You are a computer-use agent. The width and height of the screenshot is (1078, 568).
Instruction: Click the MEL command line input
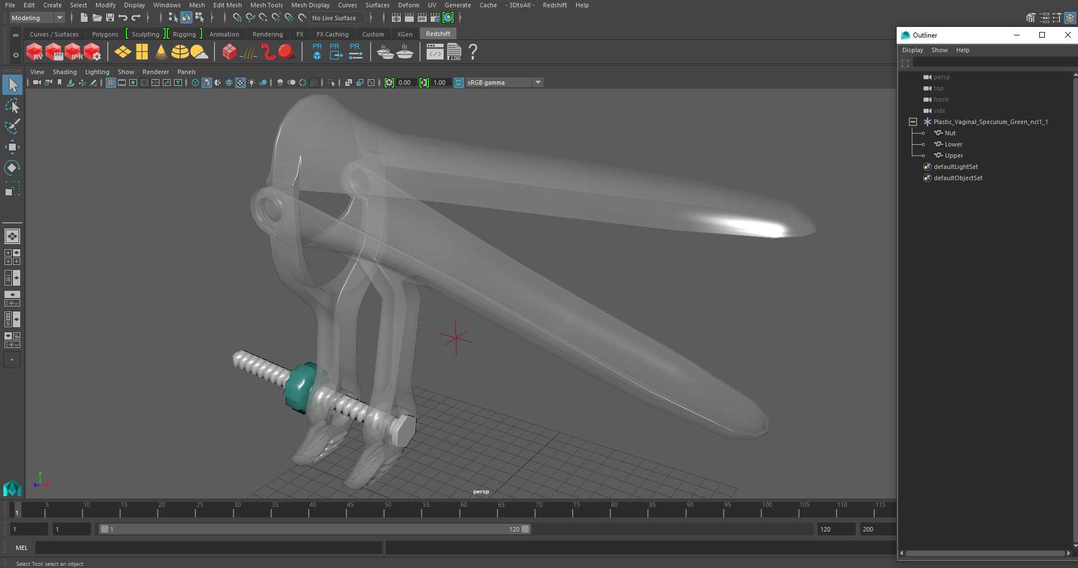209,548
